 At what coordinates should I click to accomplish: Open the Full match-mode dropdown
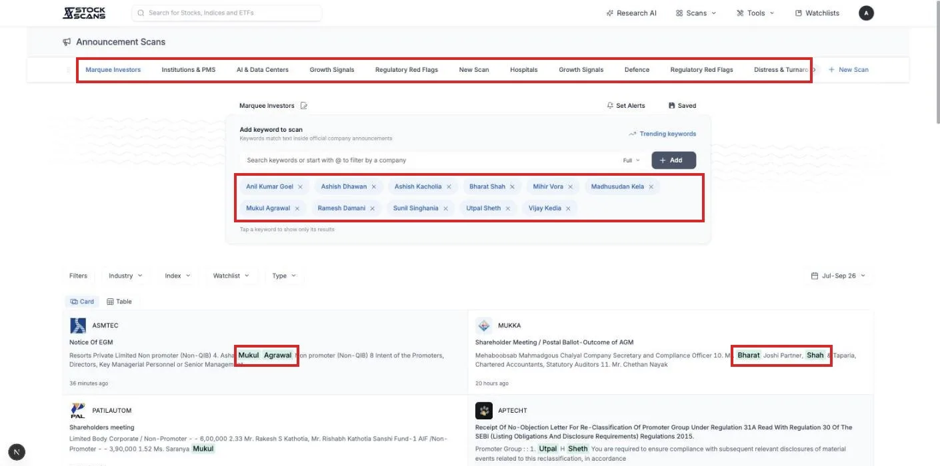pyautogui.click(x=631, y=160)
